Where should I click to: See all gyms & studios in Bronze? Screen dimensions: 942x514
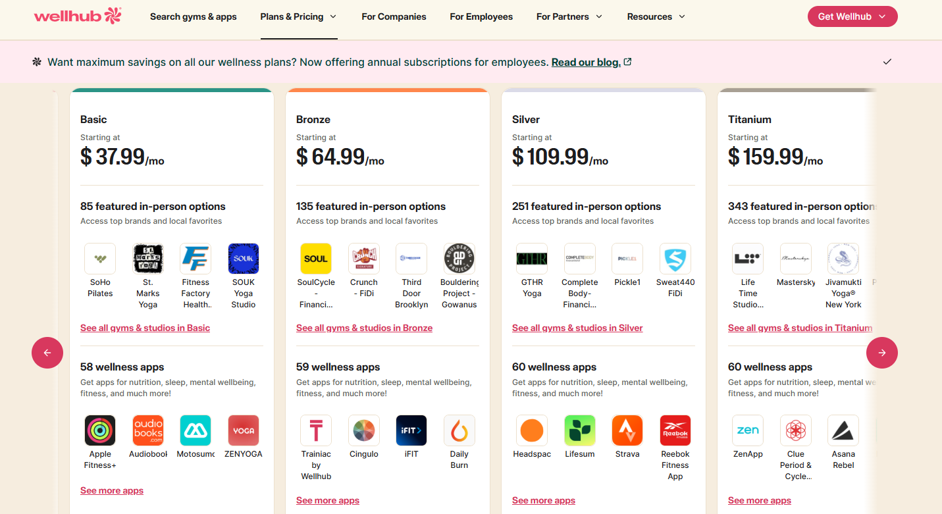(364, 328)
